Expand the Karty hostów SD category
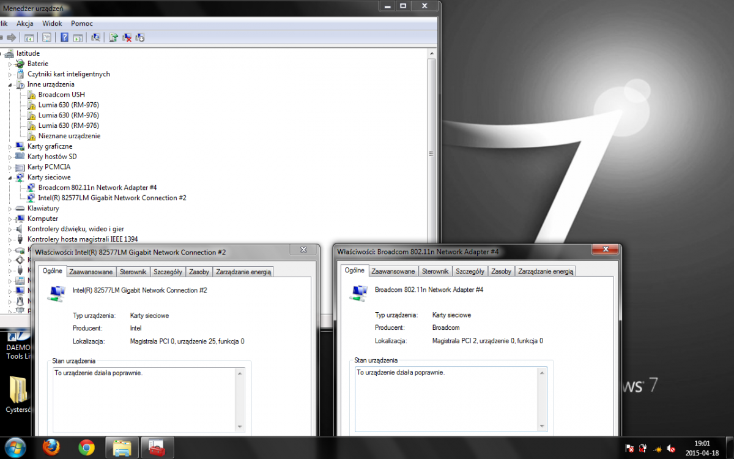 (x=10, y=157)
